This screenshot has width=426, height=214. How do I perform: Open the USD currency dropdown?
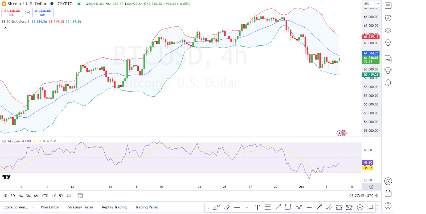point(371,4)
